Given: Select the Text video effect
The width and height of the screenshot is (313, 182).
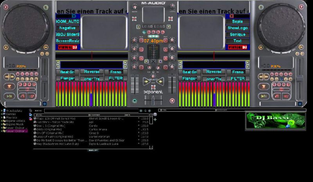Looking at the screenshot, I should pyautogui.click(x=237, y=41).
